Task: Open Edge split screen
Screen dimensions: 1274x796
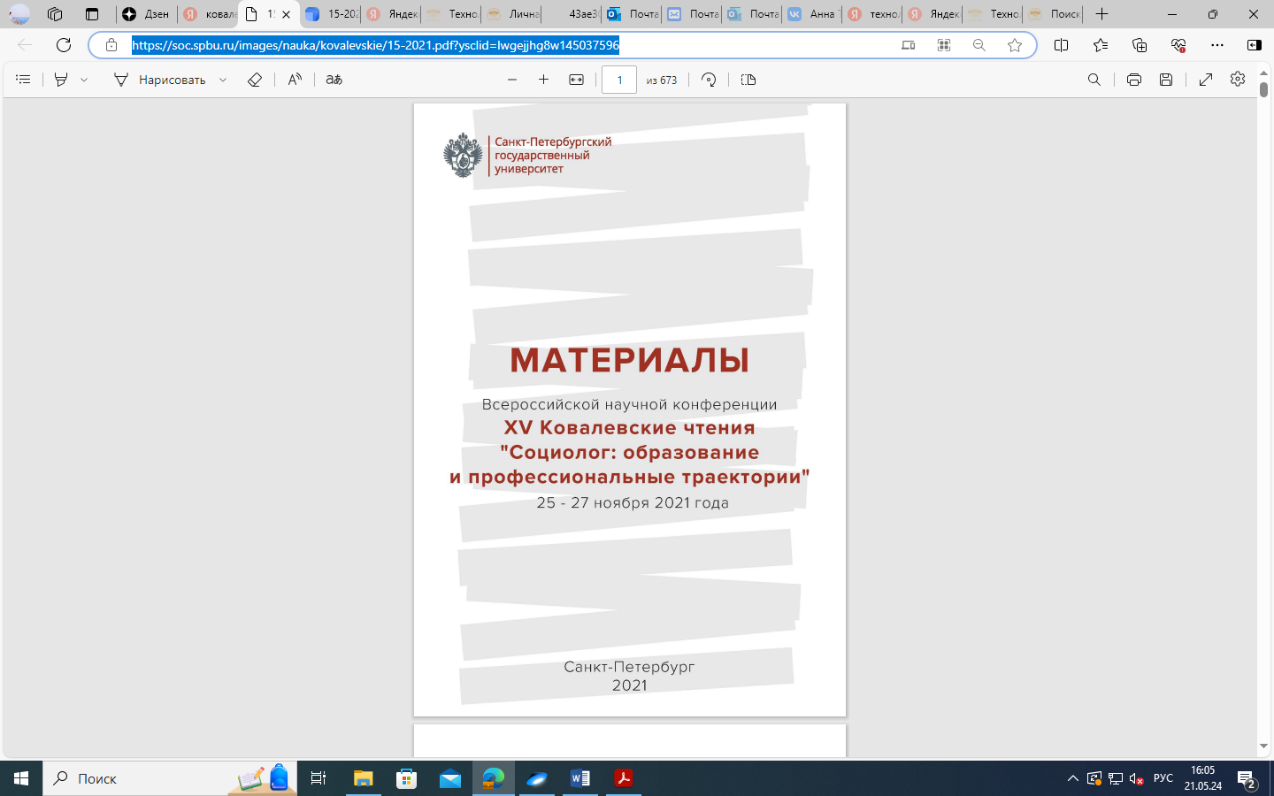Action: point(1062,45)
